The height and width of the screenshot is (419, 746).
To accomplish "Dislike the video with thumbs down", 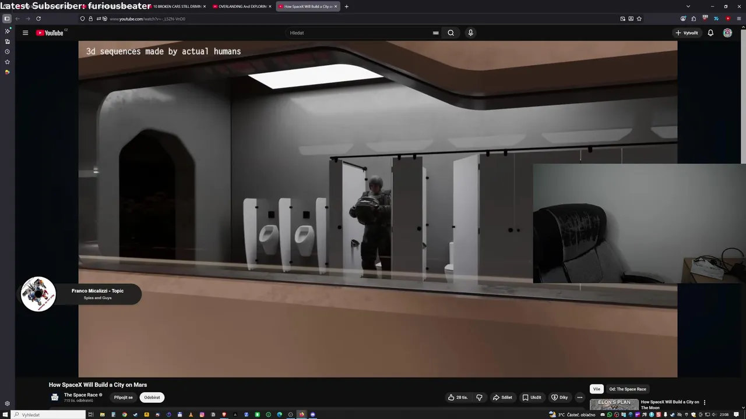I will coord(479,397).
